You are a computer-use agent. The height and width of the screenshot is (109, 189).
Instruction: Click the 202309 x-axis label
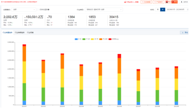click(x=176, y=106)
